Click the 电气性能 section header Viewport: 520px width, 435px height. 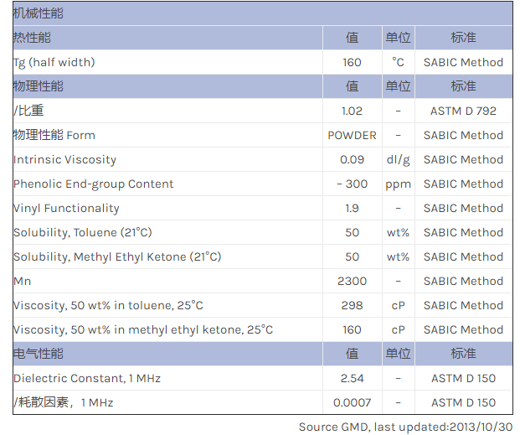coord(38,354)
